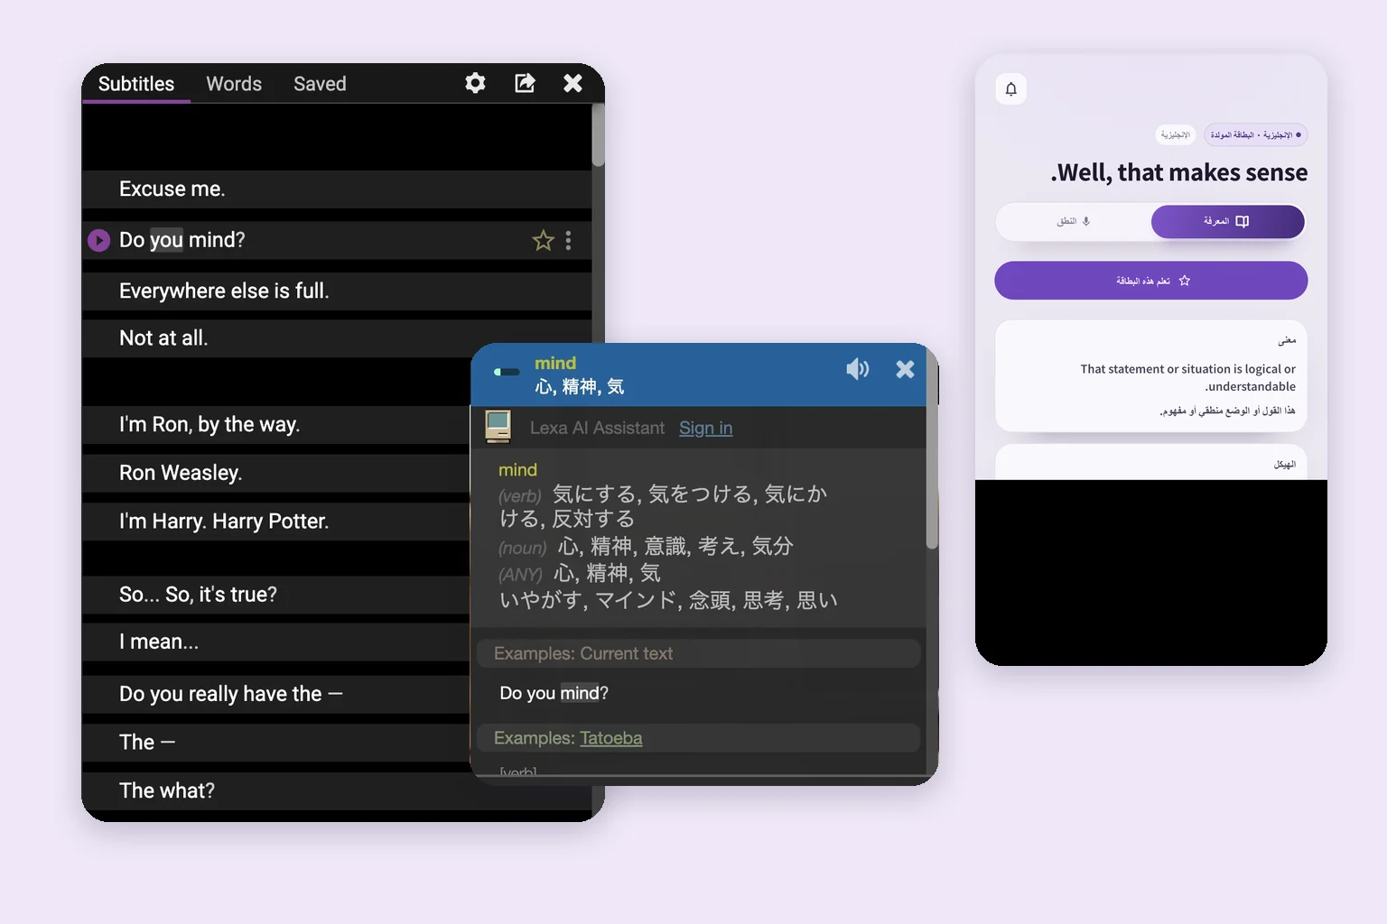1387x924 pixels.
Task: Click the yellow "mind" headword in popup header
Action: (x=555, y=363)
